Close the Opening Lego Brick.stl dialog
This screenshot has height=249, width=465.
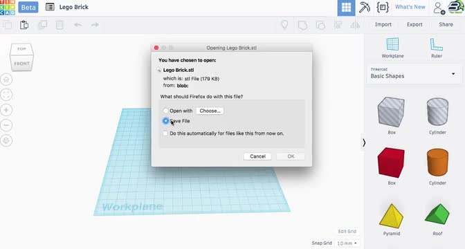tap(156, 48)
